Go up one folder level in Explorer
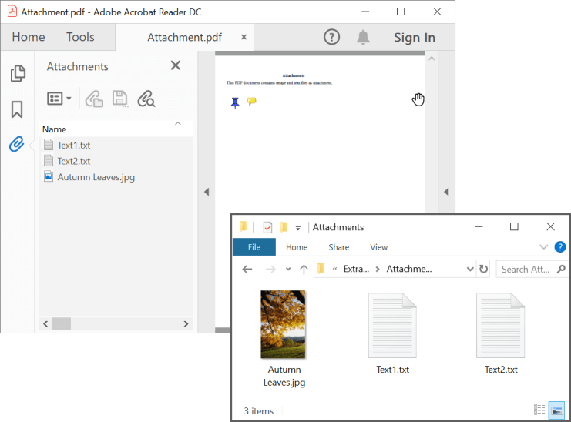This screenshot has height=422, width=571. 304,270
